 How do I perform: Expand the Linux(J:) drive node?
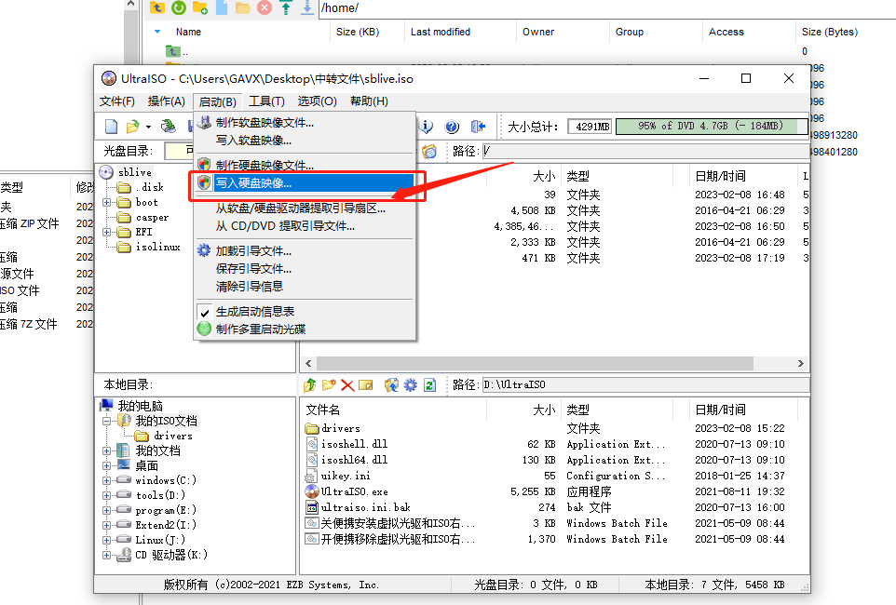(107, 540)
